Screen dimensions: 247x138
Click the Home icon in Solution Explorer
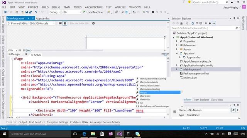(181, 23)
